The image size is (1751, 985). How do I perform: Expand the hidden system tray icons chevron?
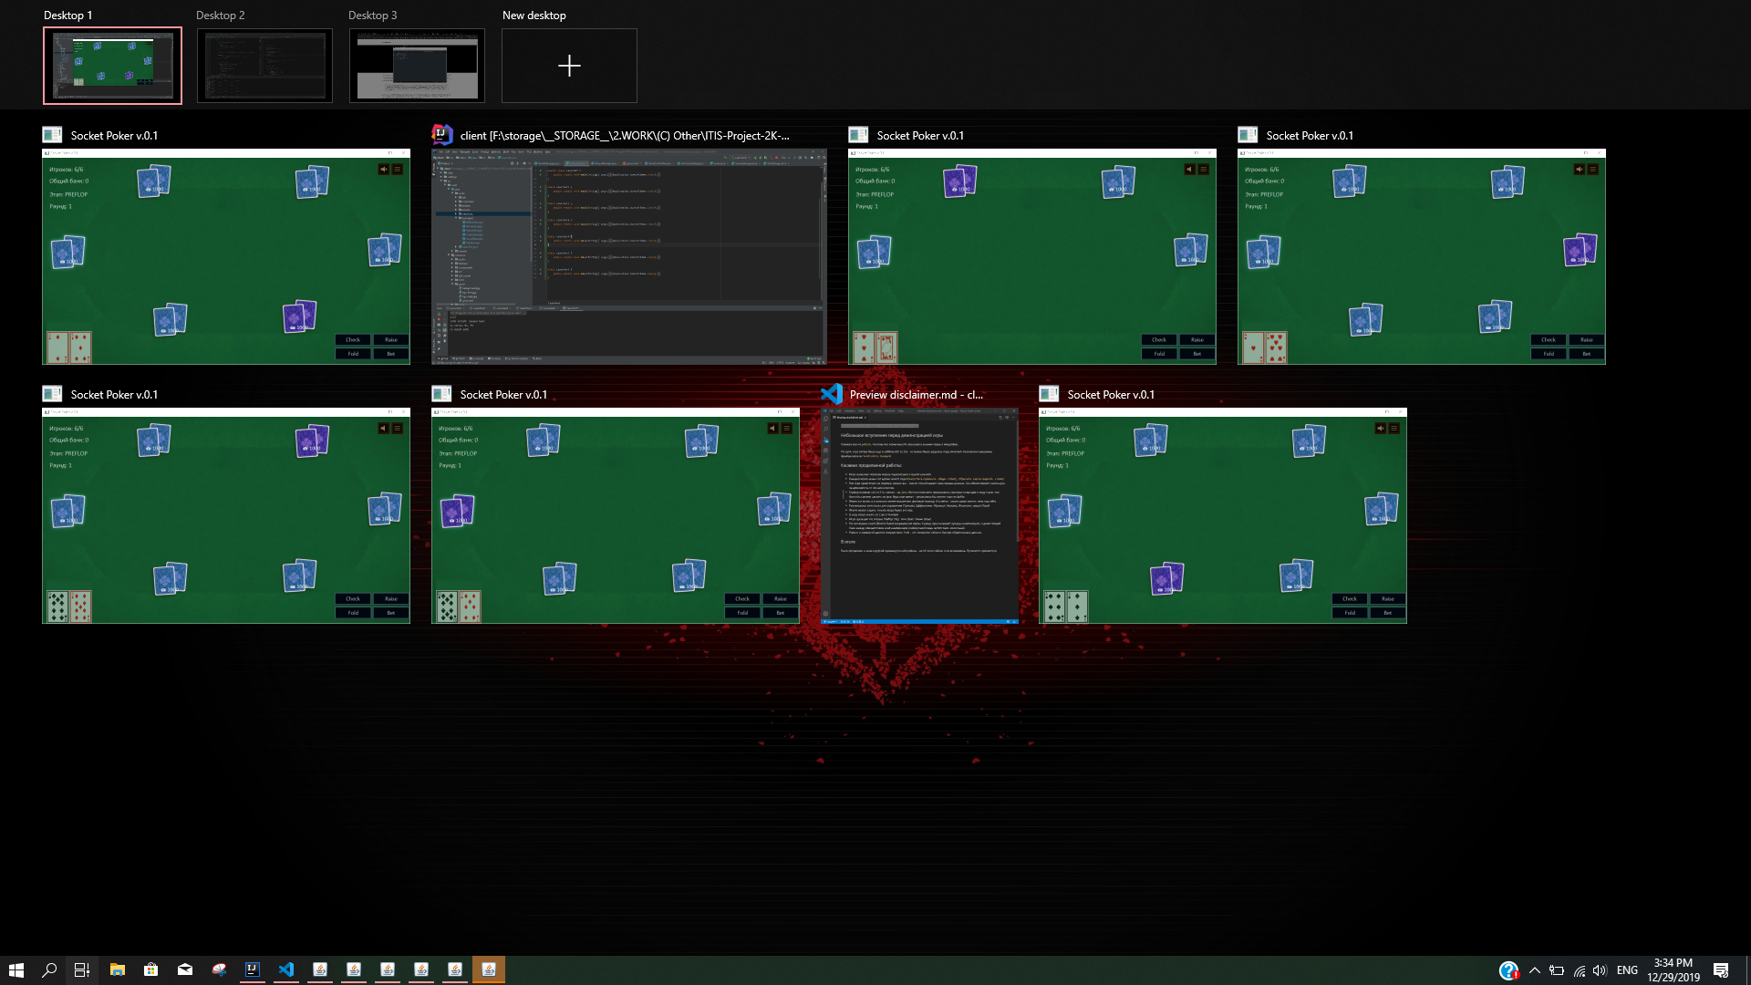[1534, 970]
